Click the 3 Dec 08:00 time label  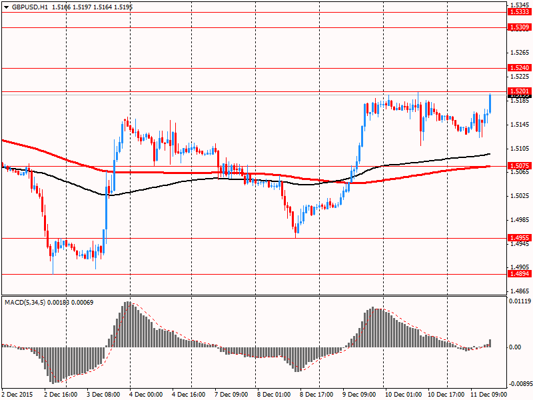pos(103,395)
